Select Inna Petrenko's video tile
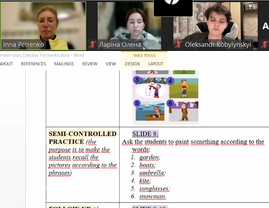This screenshot has width=269, height=208. point(43,26)
